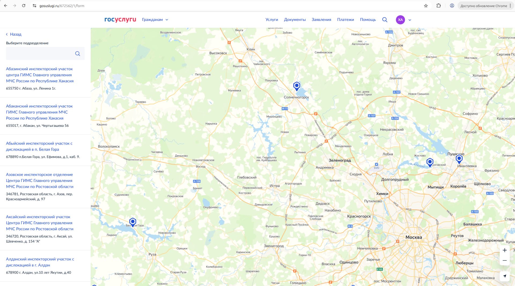Select Азовское инспекторское отделение from the list
Viewport: 515px width, 286px height.
(40, 180)
